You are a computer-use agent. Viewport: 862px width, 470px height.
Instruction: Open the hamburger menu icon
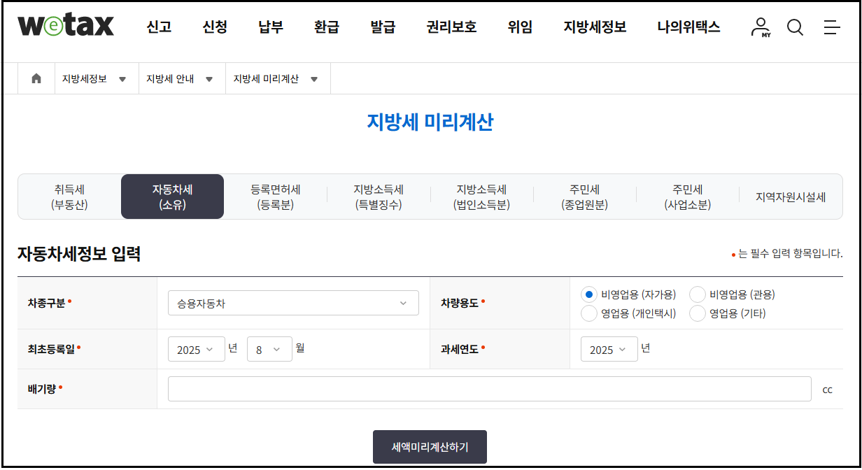[x=831, y=28]
